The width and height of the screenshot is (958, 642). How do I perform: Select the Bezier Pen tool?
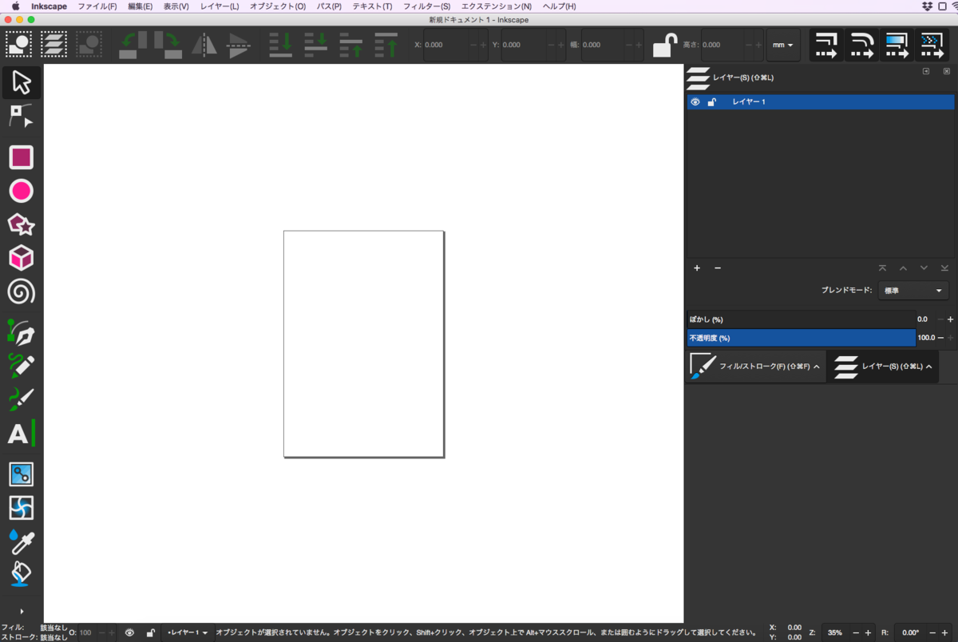point(21,331)
